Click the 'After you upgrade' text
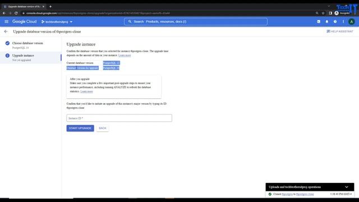The height and width of the screenshot is (202, 359). pos(80,79)
